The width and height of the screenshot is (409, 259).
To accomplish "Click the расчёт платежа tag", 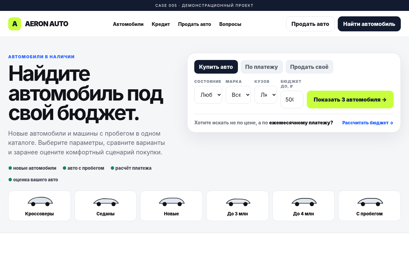I will coord(131,168).
